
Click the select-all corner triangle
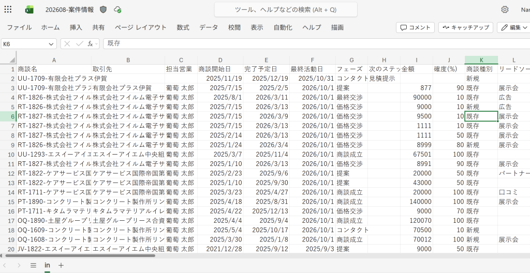point(12,60)
